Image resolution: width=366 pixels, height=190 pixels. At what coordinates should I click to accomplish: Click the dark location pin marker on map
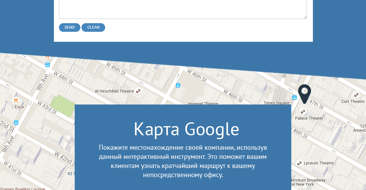pos(305,94)
